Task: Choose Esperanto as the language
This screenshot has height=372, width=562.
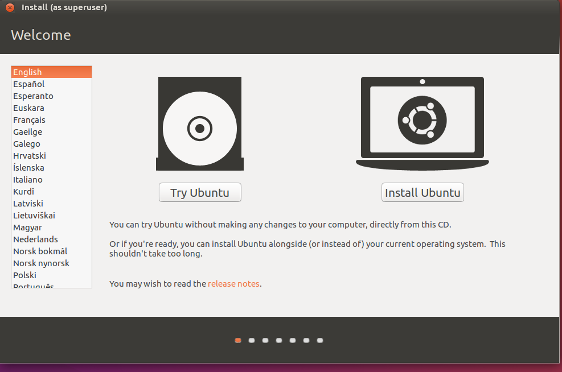Action: click(52, 96)
